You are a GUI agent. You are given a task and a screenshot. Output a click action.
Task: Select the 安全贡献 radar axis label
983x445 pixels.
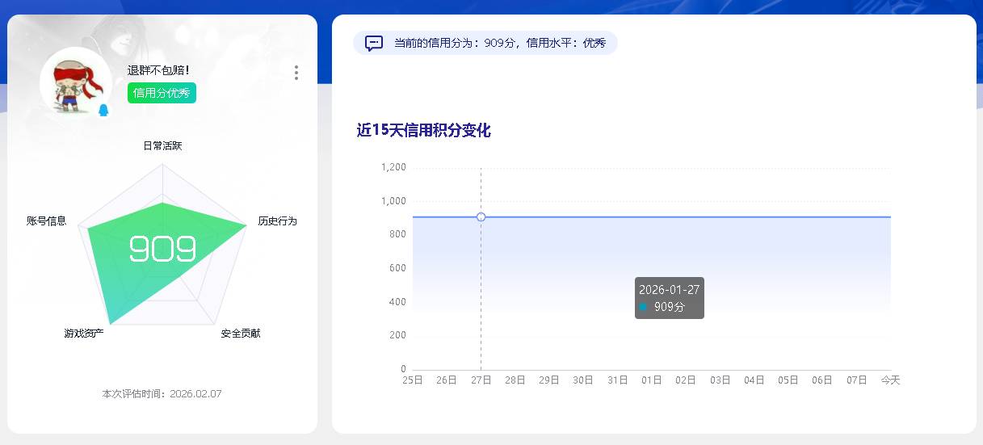pos(241,334)
